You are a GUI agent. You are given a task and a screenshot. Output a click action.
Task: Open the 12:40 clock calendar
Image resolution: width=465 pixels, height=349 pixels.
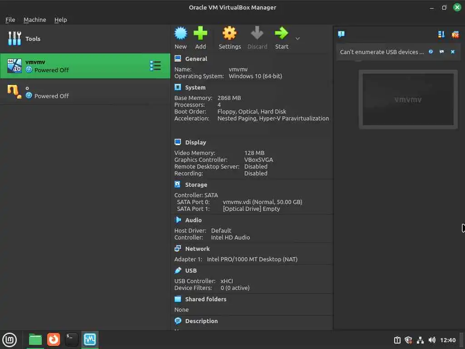[x=448, y=340]
